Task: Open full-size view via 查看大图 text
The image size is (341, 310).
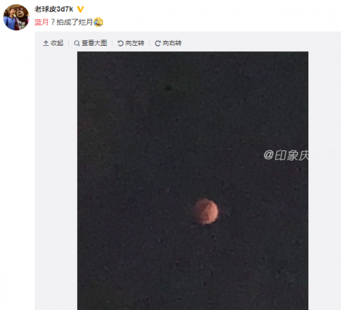Action: click(x=94, y=43)
